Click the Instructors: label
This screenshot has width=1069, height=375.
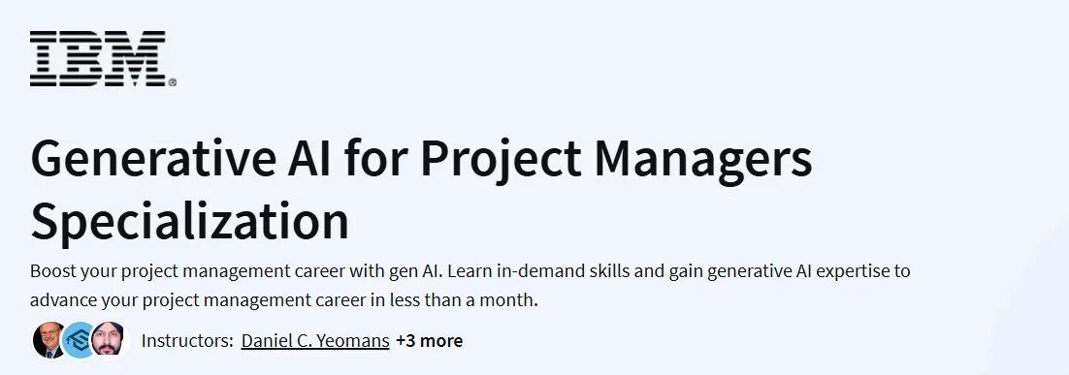187,340
